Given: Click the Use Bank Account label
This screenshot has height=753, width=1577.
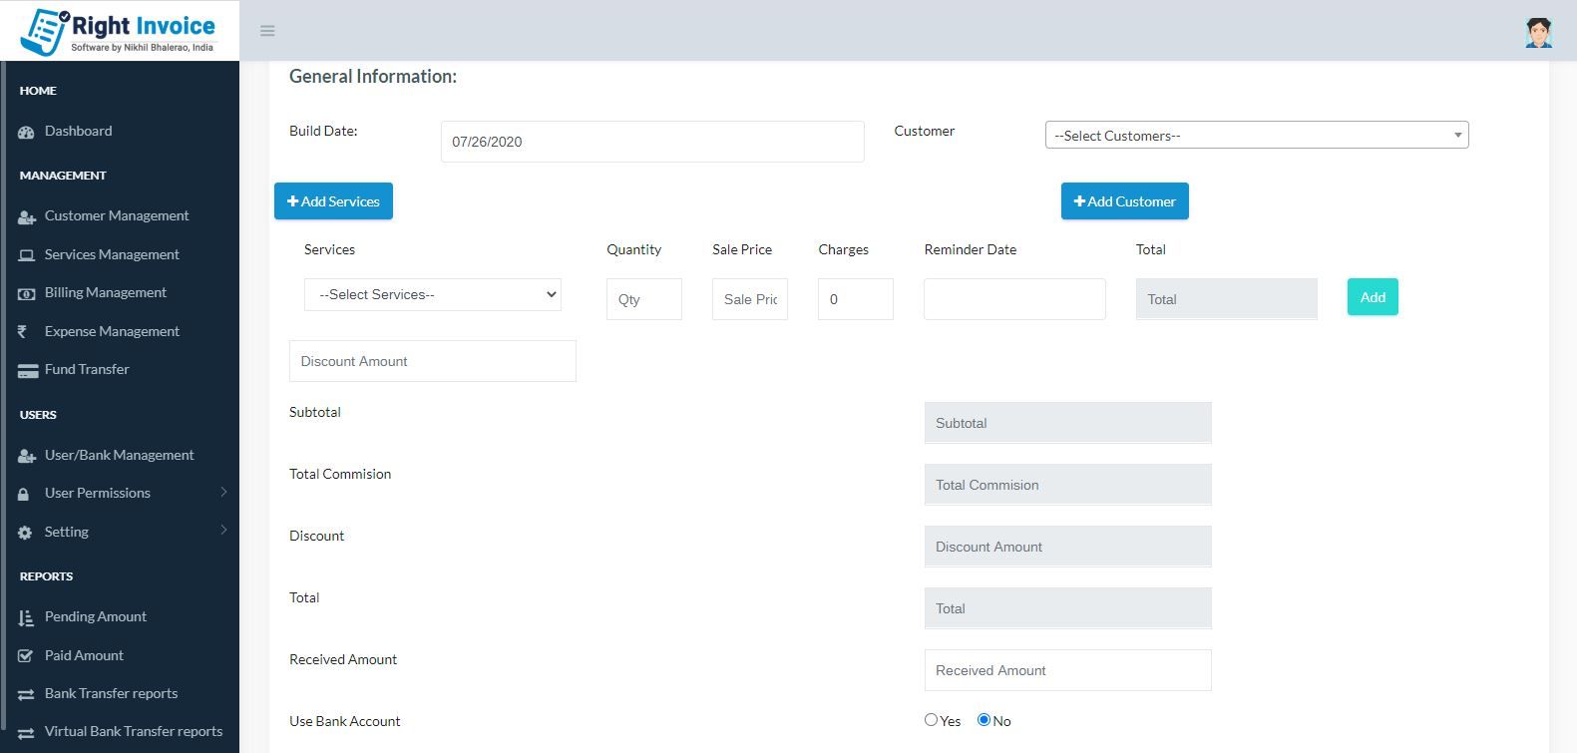Looking at the screenshot, I should tap(345, 721).
